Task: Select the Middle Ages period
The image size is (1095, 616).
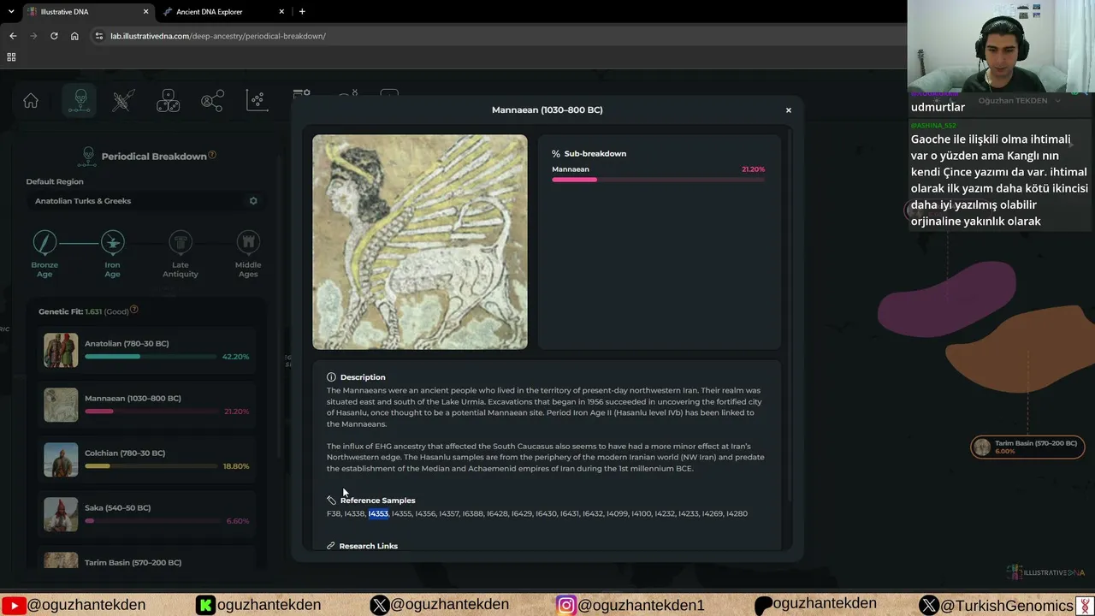Action: 248,254
